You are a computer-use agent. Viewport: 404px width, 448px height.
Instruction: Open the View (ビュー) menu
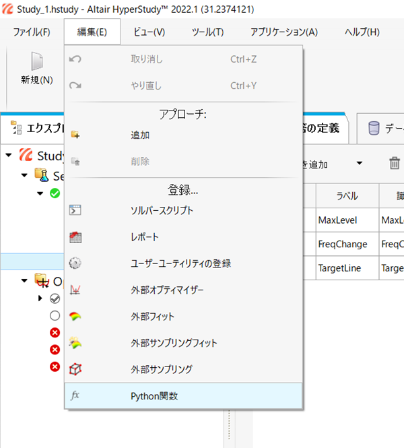(149, 32)
